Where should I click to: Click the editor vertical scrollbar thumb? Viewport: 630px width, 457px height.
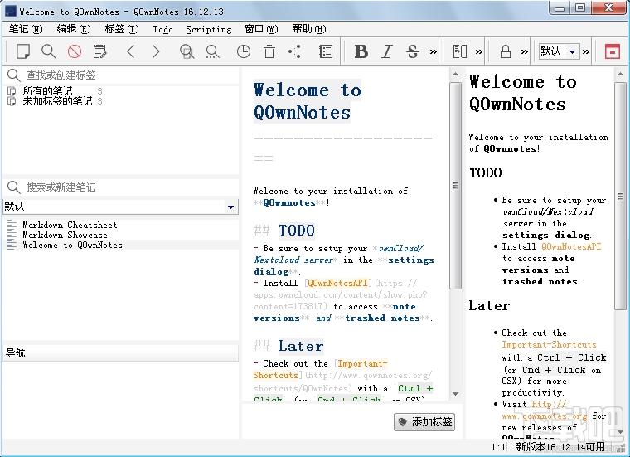455,185
